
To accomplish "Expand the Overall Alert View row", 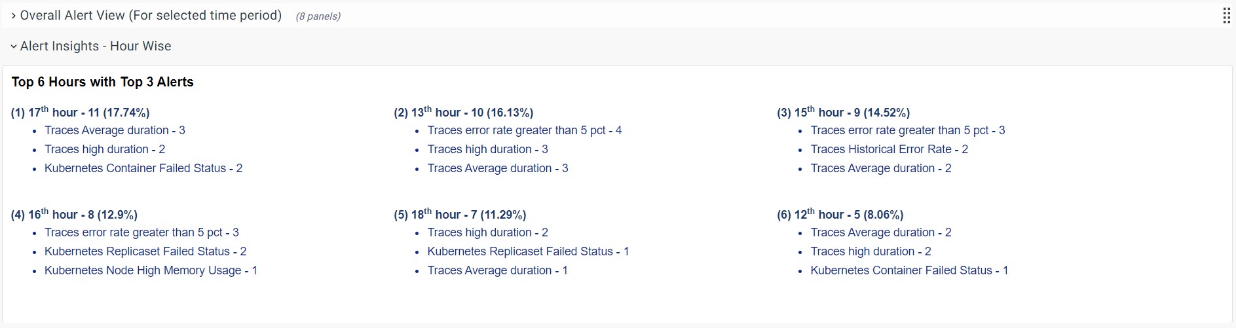I will click(14, 16).
